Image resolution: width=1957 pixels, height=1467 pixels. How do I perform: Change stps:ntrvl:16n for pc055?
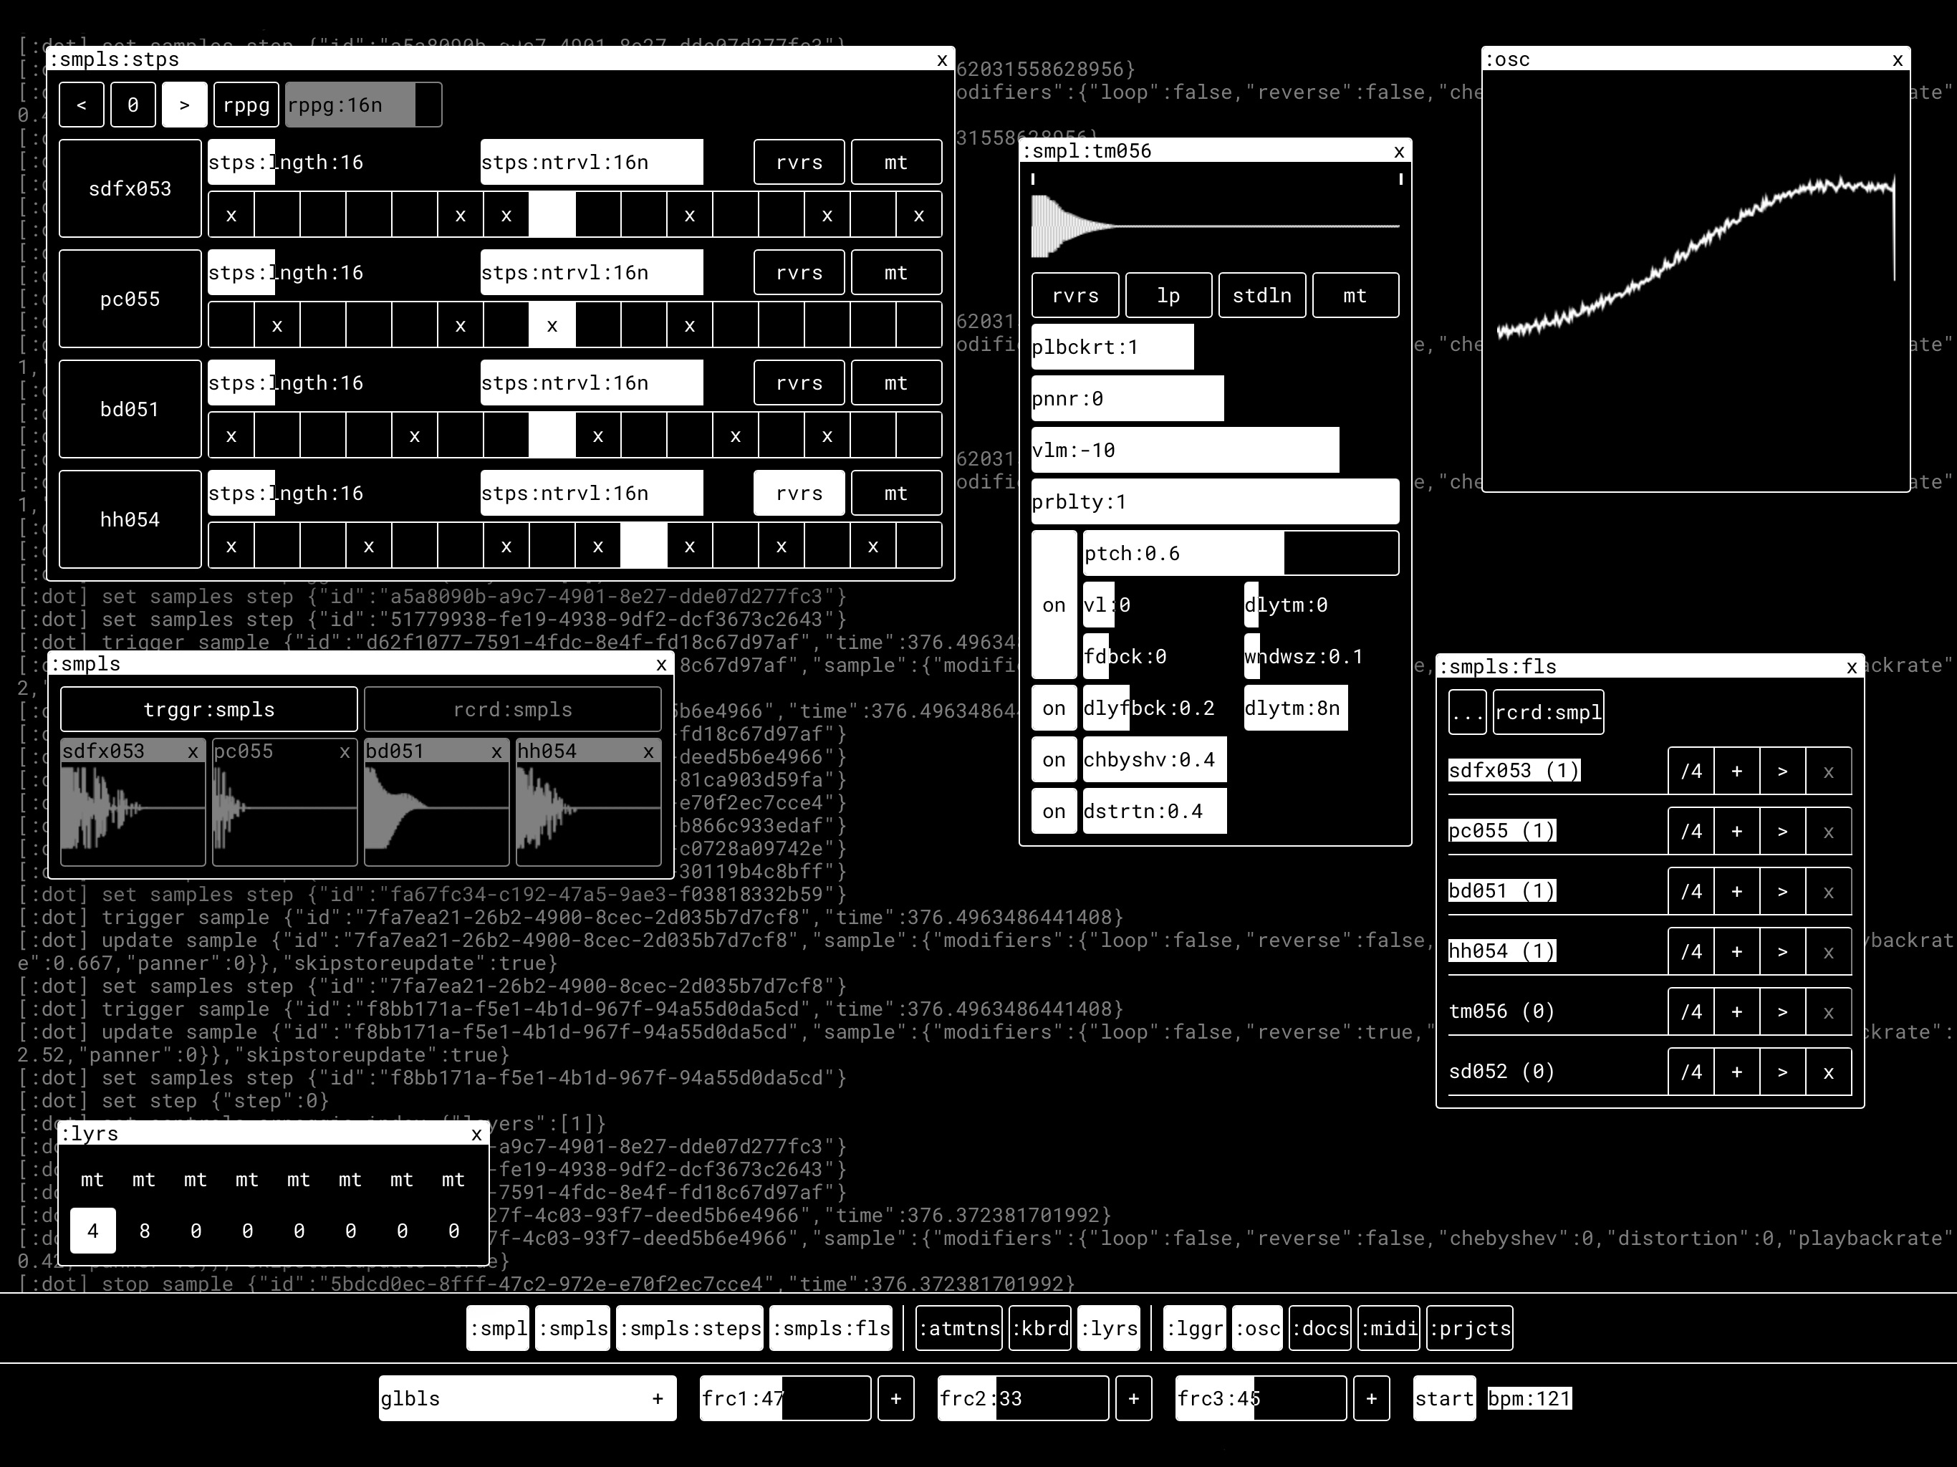pos(592,272)
